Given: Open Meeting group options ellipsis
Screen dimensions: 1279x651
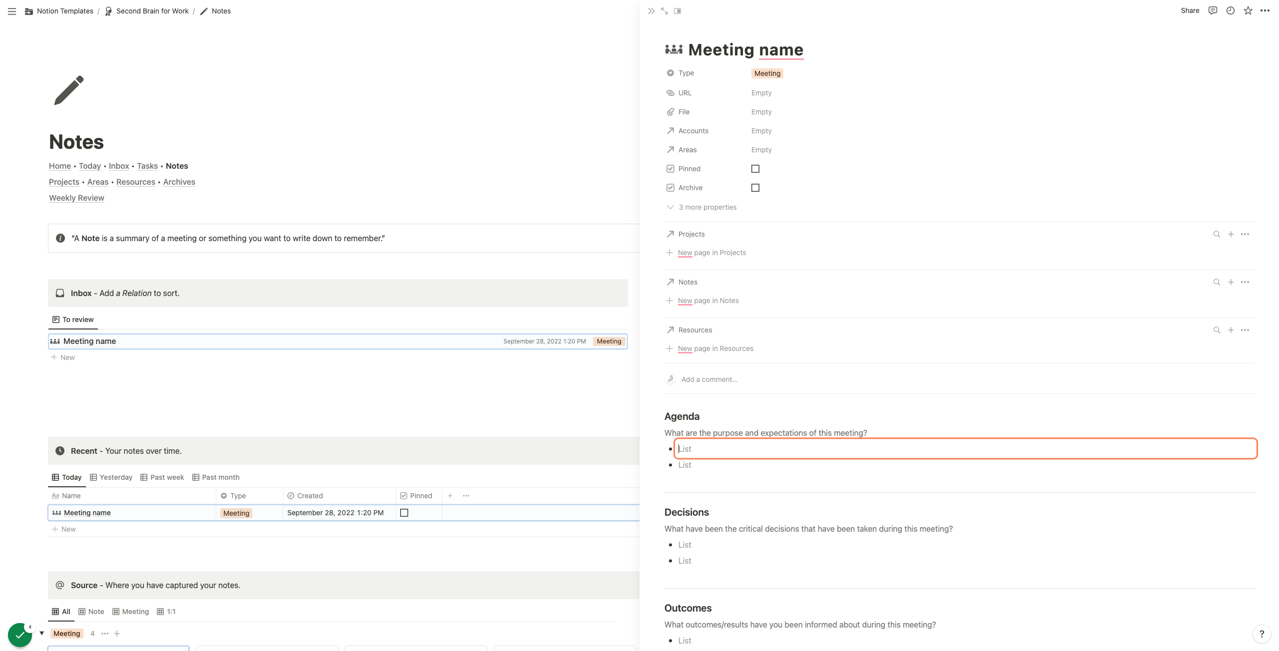Looking at the screenshot, I should 105,634.
